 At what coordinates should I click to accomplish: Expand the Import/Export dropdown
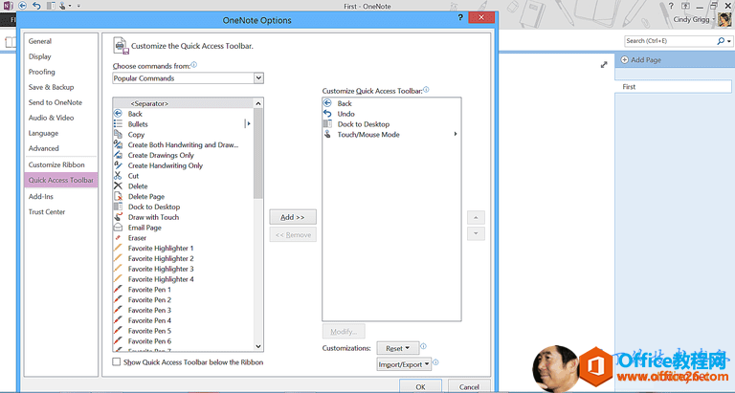point(404,363)
